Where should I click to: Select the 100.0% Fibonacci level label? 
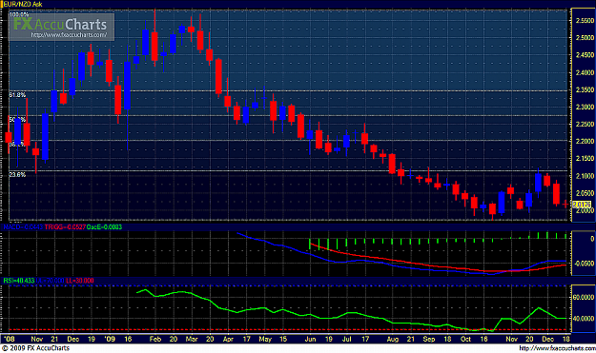click(x=19, y=14)
